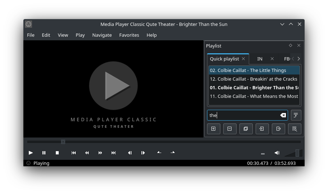The height and width of the screenshot is (194, 328).
Task: Click the playlist search field containing 'the'
Action: click(243, 115)
